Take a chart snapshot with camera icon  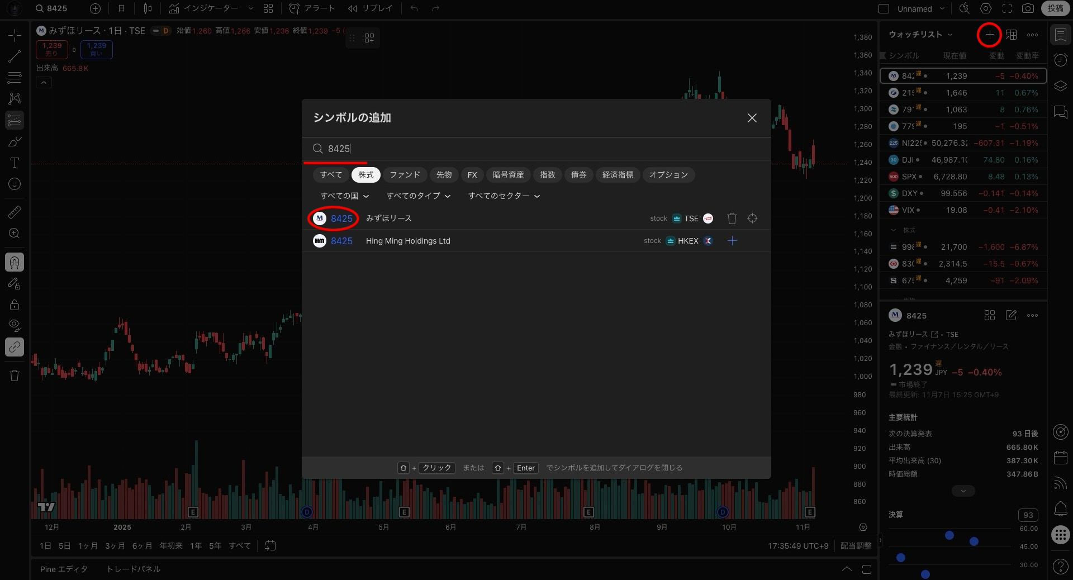point(1028,8)
